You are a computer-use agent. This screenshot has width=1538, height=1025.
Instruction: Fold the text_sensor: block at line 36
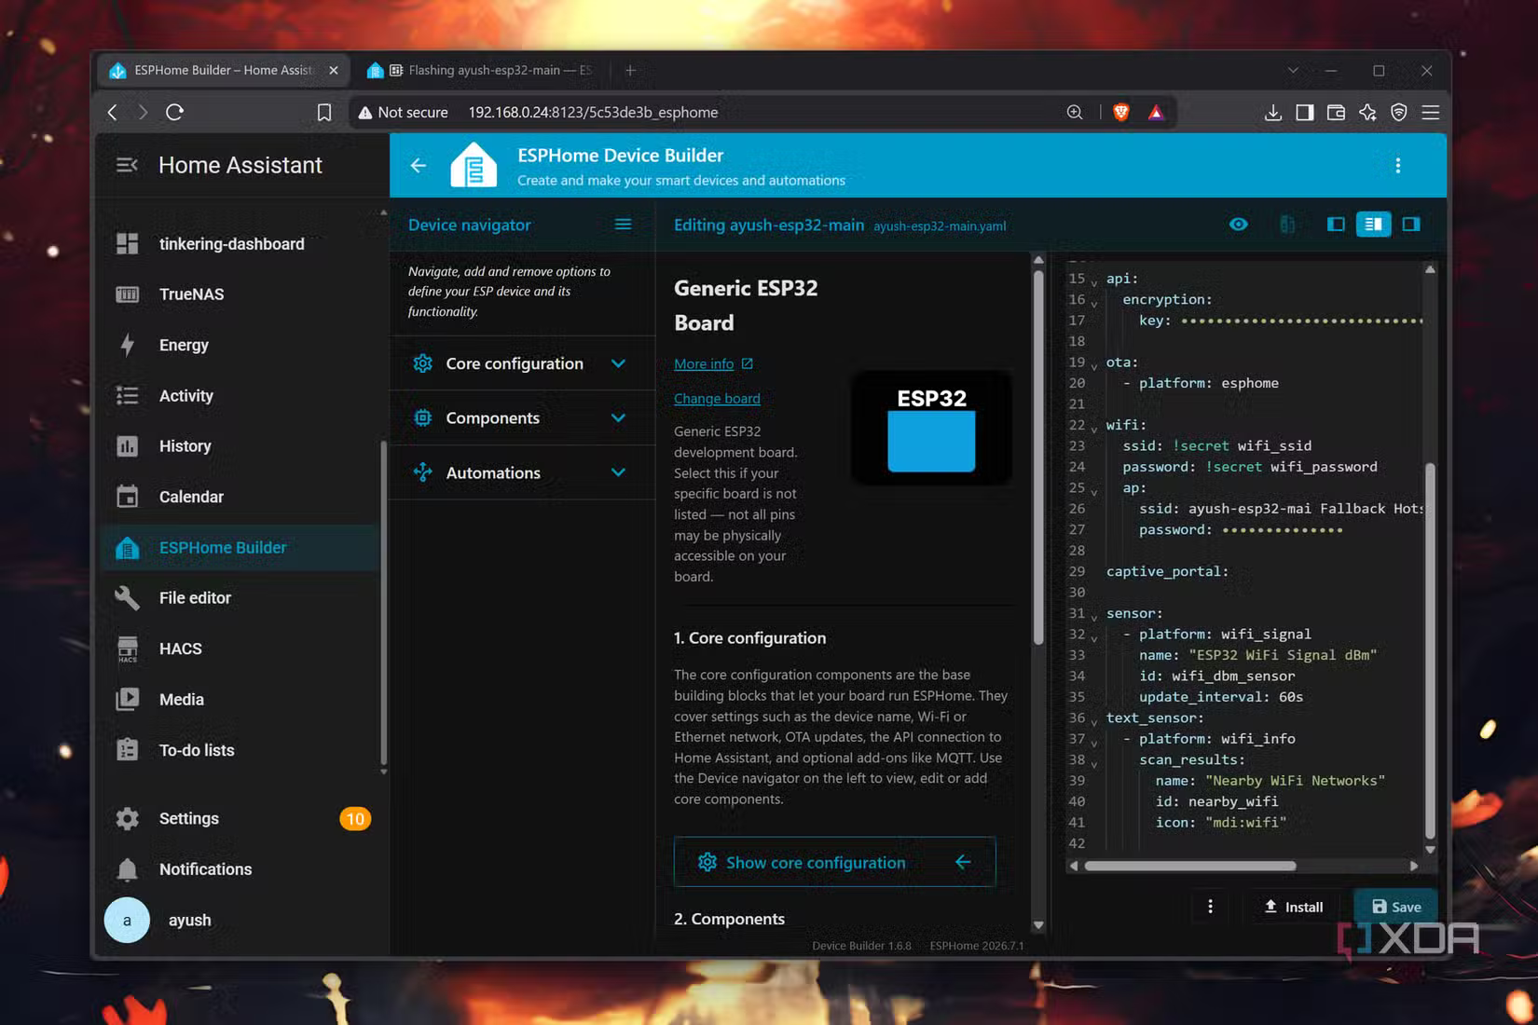1094,720
